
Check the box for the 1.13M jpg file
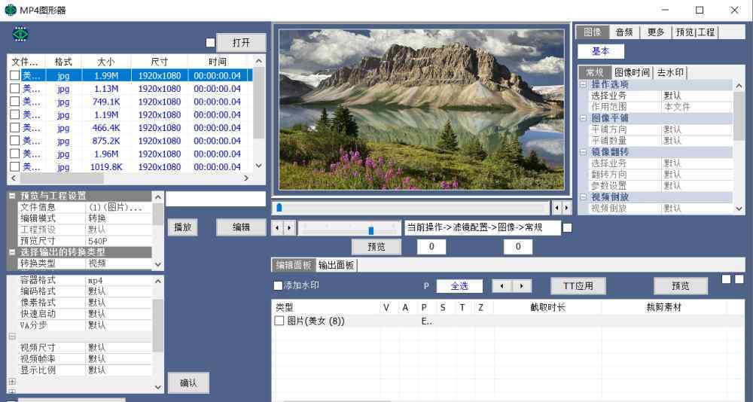pyautogui.click(x=15, y=88)
